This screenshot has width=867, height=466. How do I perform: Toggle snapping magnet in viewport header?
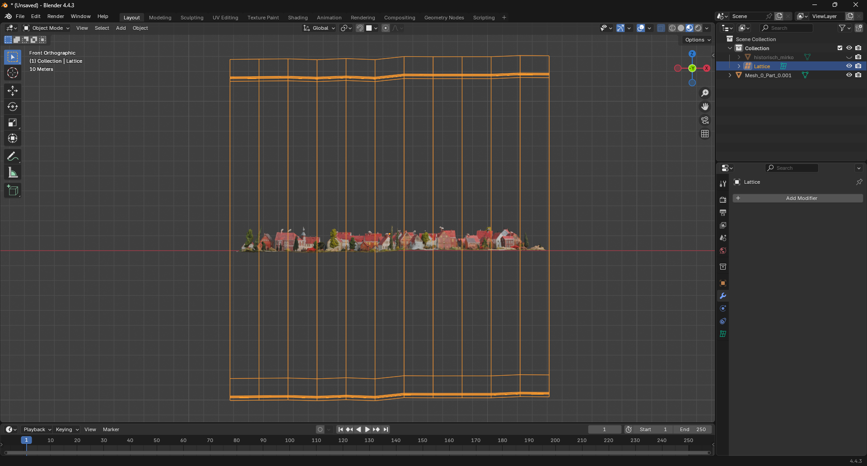pyautogui.click(x=360, y=28)
